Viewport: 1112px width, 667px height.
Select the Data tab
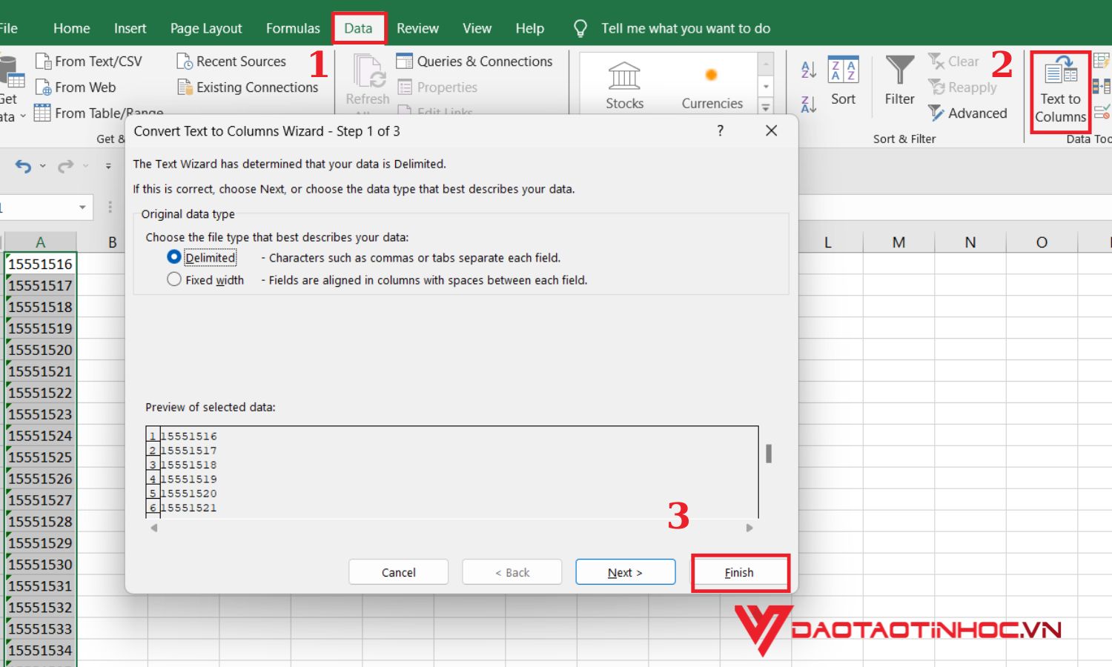[358, 29]
